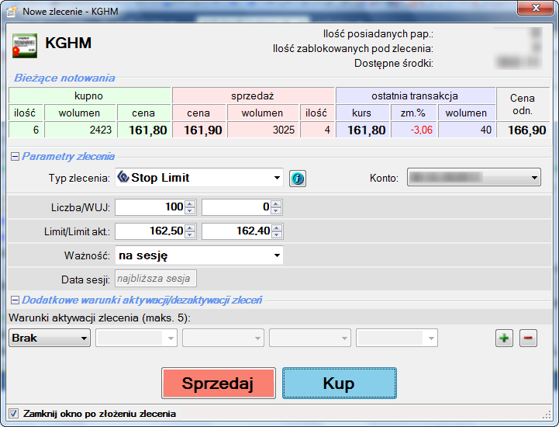Image resolution: width=559 pixels, height=427 pixels.
Task: Click the Dostępne środki label
Action: pyautogui.click(x=394, y=64)
